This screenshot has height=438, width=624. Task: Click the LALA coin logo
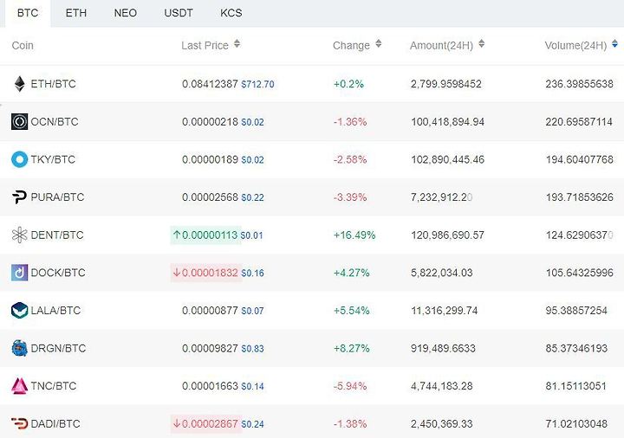click(19, 311)
